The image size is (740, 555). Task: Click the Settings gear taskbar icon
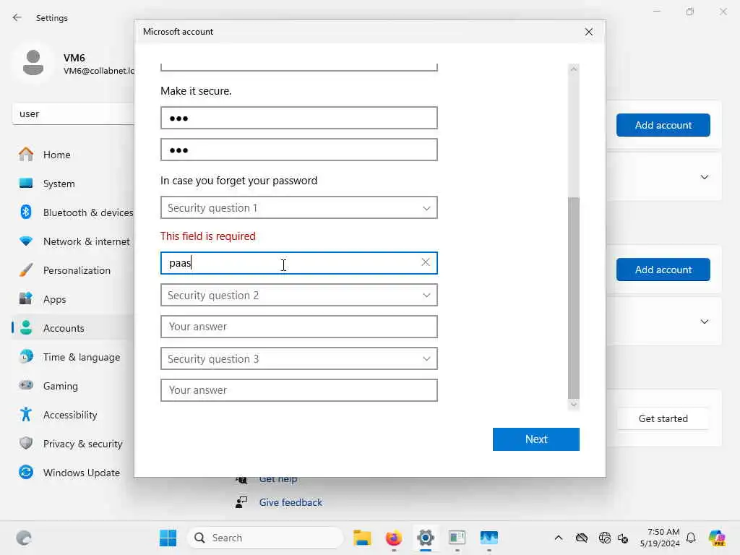click(x=425, y=538)
